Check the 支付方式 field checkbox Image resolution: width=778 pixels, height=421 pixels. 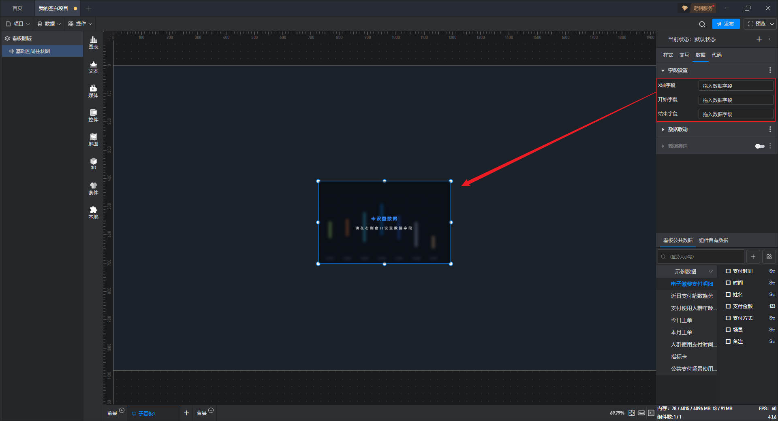pos(728,318)
